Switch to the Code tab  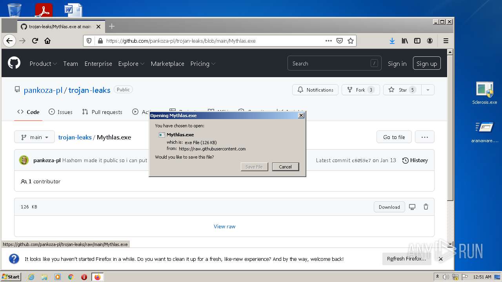click(x=28, y=112)
